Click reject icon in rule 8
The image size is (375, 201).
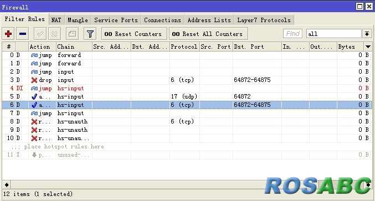(34, 122)
